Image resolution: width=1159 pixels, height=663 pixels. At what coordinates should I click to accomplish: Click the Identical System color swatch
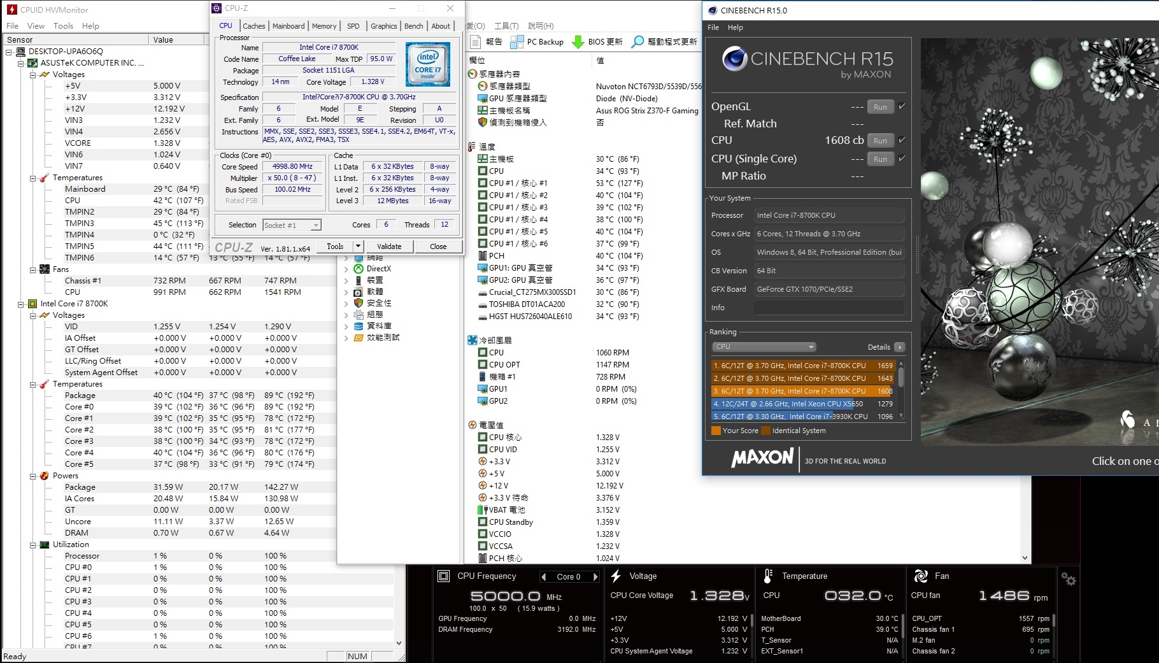(765, 431)
